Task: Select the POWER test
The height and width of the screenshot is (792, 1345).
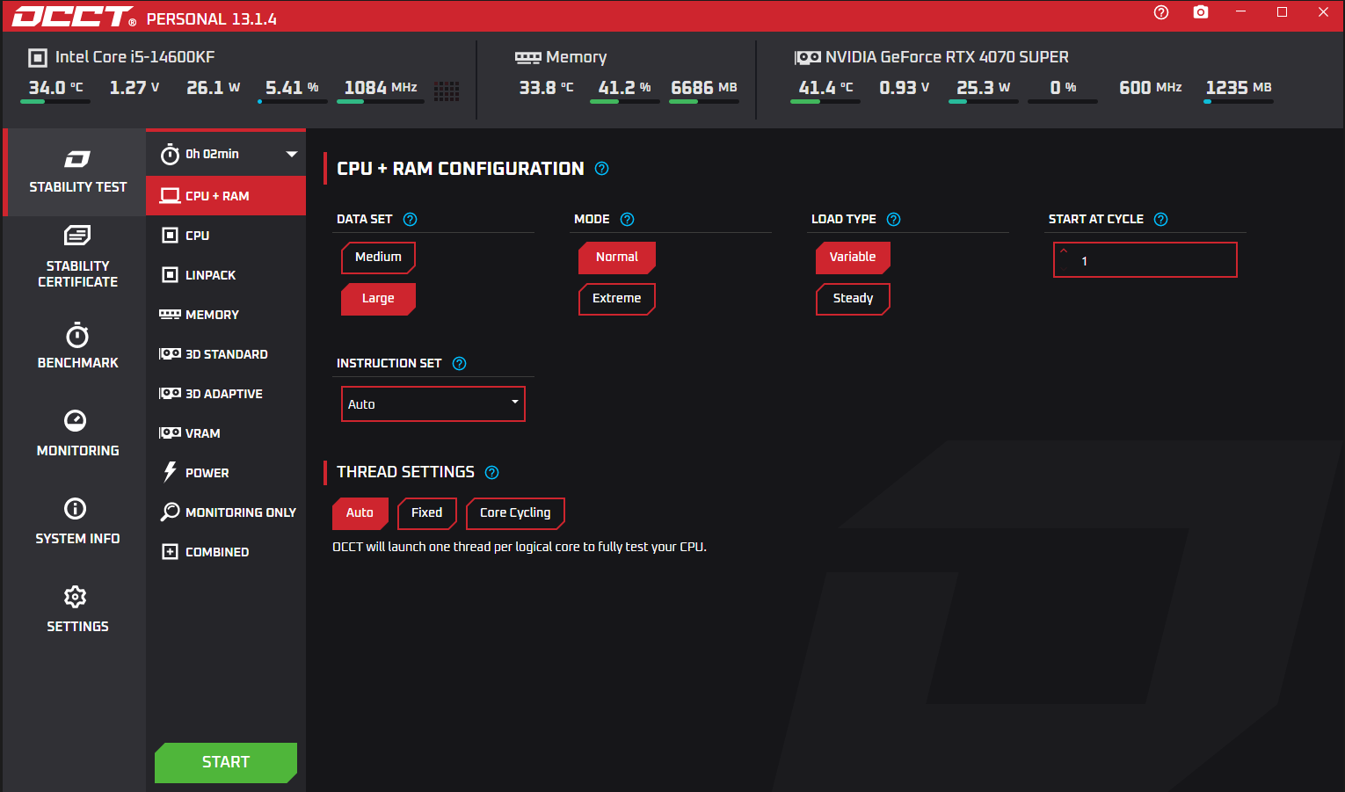Action: (226, 473)
